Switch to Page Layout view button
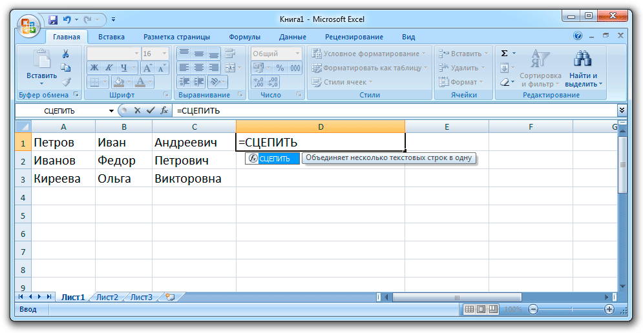This screenshot has width=643, height=333. pos(481,309)
